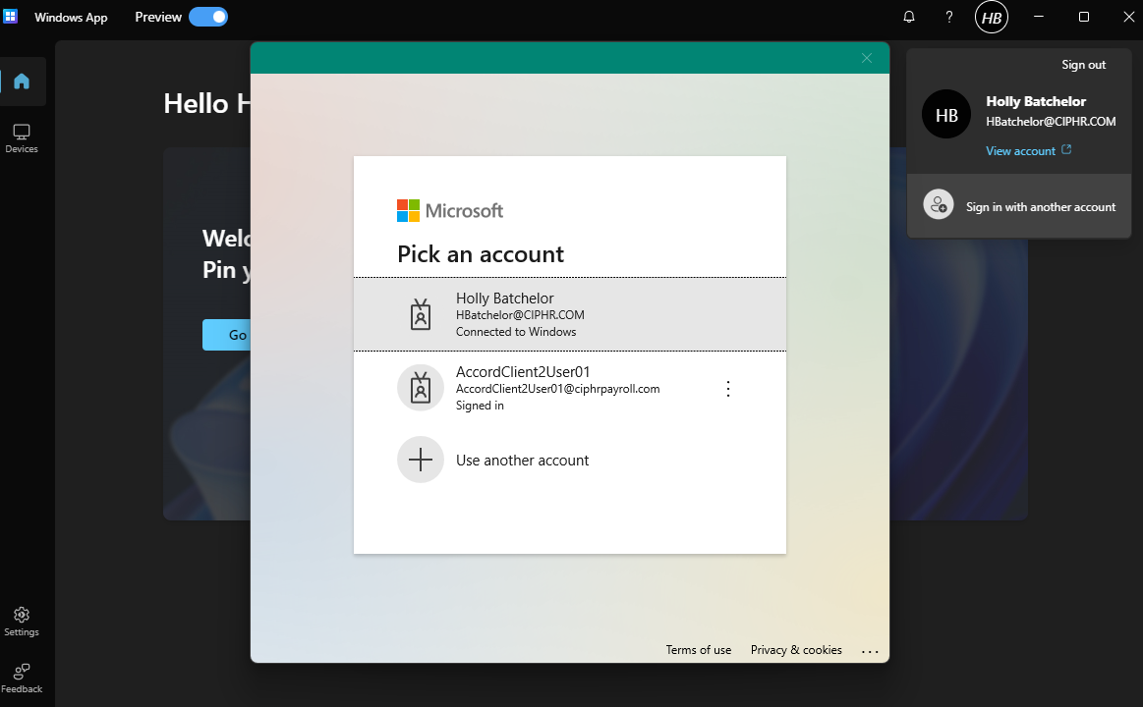Open Terms of use link
This screenshot has width=1143, height=707.
pyautogui.click(x=699, y=649)
